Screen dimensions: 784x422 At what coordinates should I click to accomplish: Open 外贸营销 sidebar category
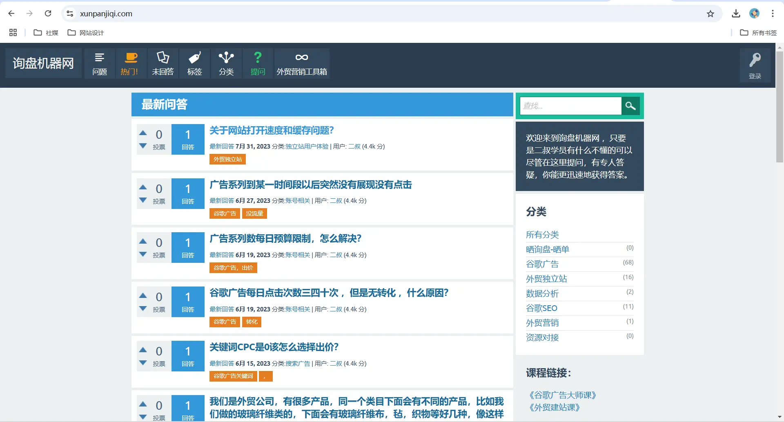[542, 323]
